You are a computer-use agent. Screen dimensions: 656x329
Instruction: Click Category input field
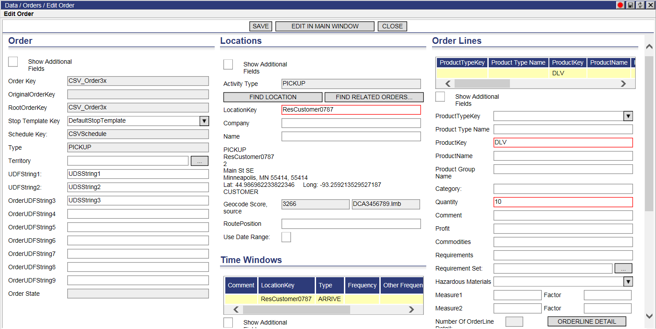point(563,189)
